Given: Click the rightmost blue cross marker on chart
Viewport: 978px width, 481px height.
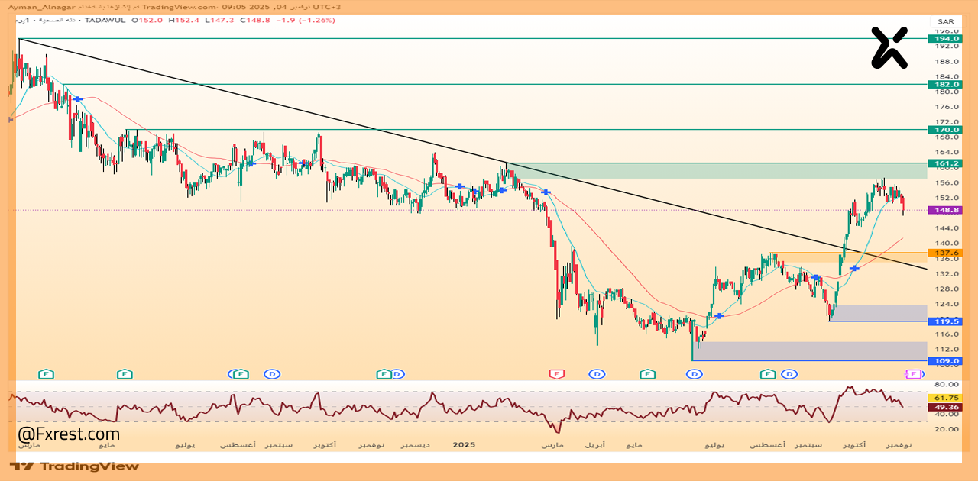Looking at the screenshot, I should point(854,268).
